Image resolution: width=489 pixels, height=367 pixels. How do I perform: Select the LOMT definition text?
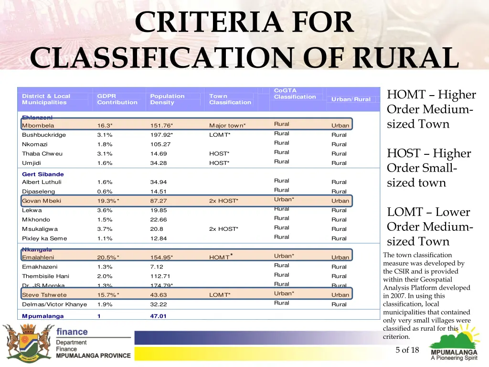coord(431,227)
